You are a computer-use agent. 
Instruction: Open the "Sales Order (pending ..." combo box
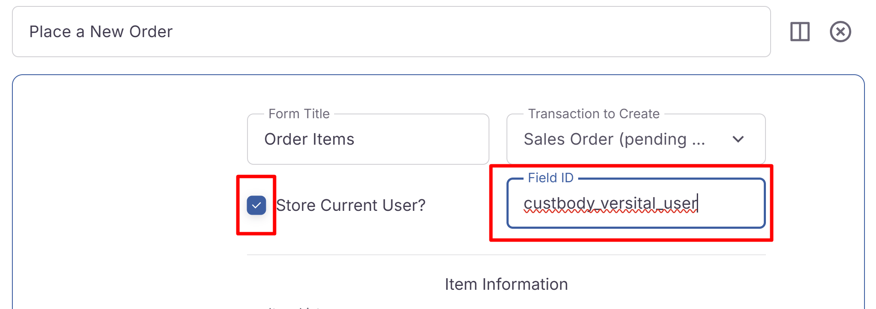(x=614, y=139)
